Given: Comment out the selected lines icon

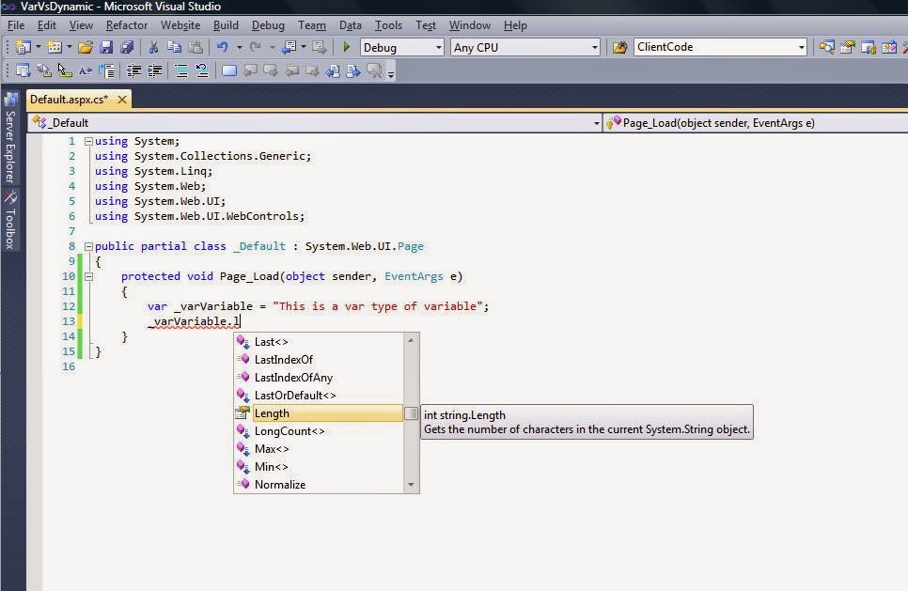Looking at the screenshot, I should pos(181,70).
